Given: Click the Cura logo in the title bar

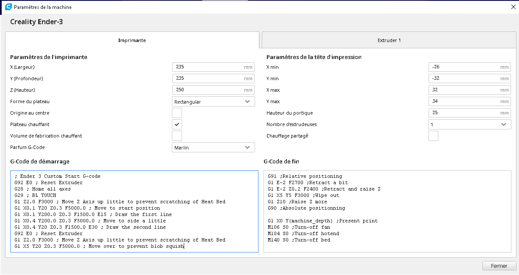Looking at the screenshot, I should [8, 7].
